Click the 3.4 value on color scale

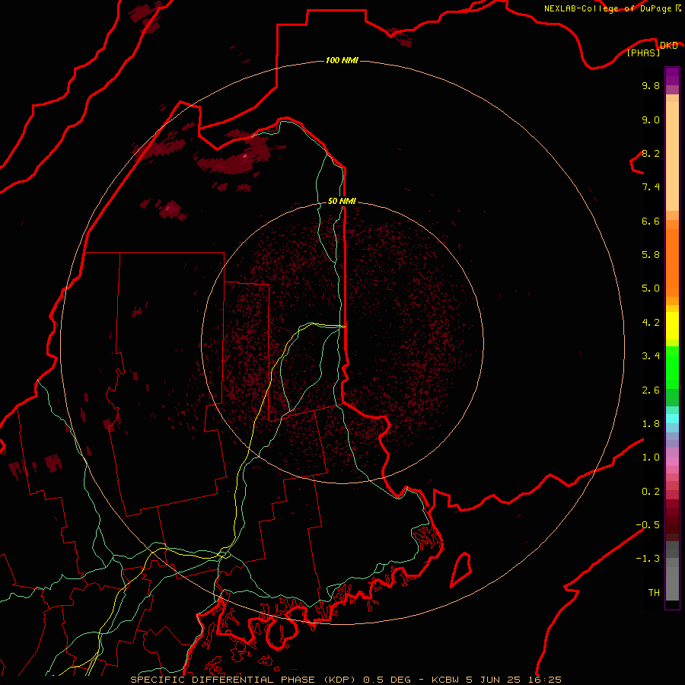pos(651,356)
